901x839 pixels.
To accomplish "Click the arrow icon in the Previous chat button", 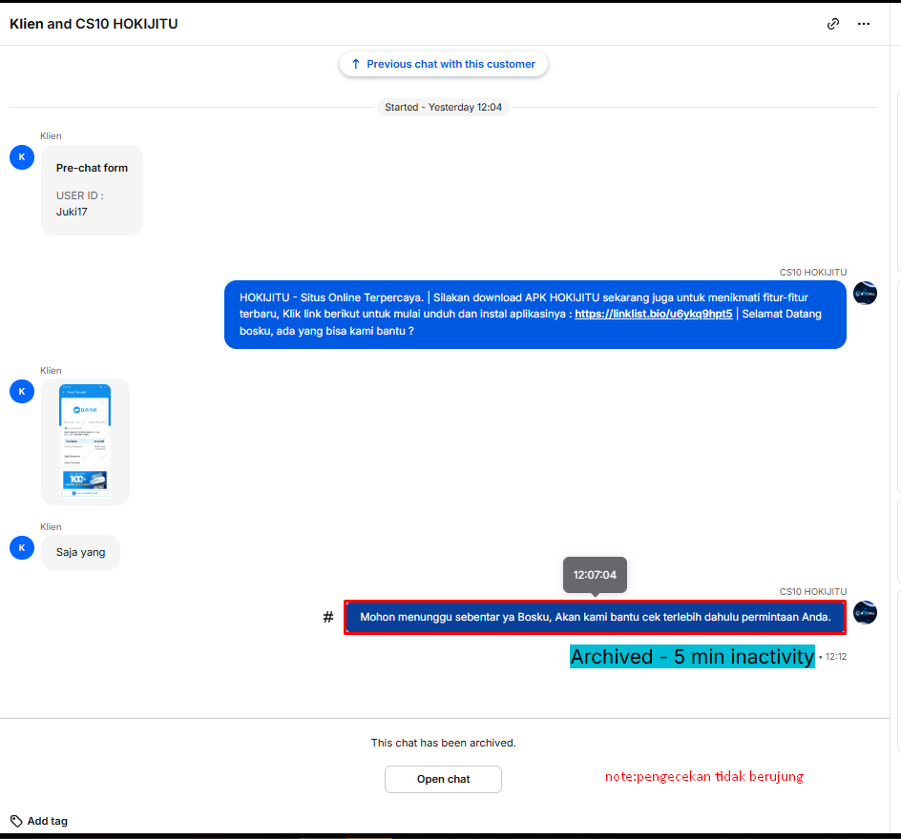I will click(356, 64).
